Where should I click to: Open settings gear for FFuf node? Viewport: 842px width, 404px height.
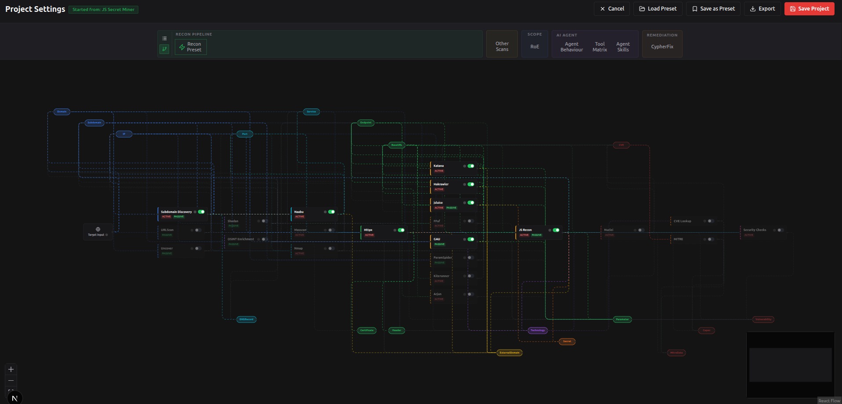coord(465,221)
